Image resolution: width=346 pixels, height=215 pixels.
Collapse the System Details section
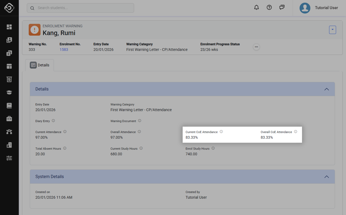[x=326, y=177]
